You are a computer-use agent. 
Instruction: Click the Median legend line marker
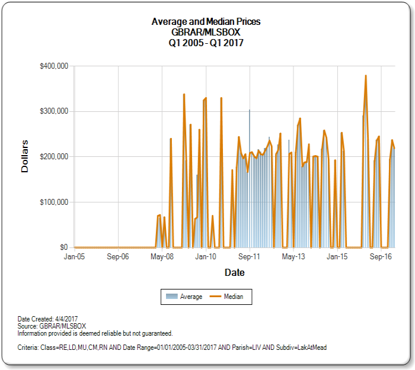pos(215,297)
